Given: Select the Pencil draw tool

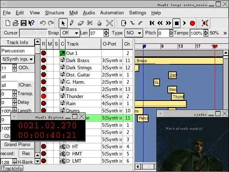Looking at the screenshot, I should click(x=72, y=23).
